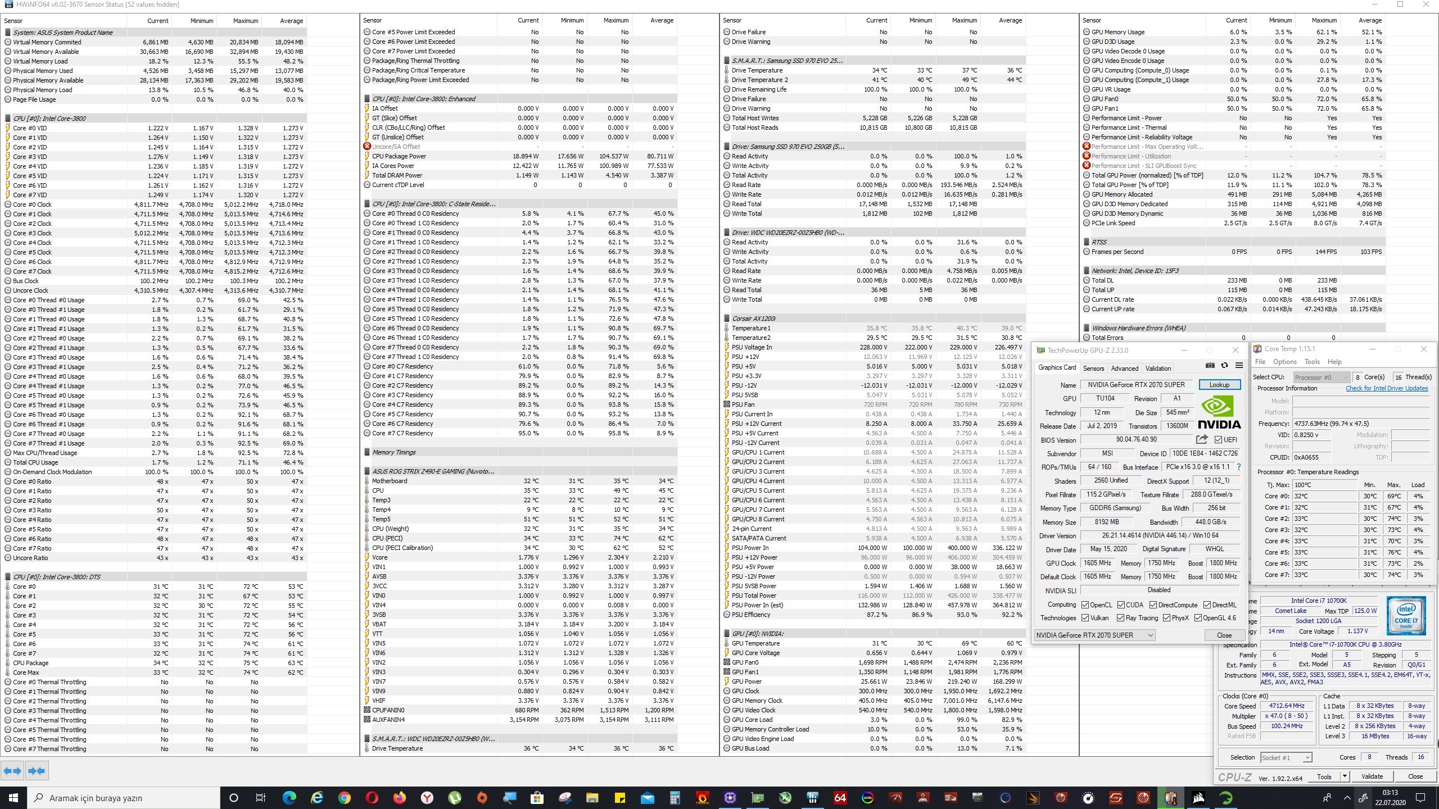Open the Core Temp Tools menu
The image size is (1439, 809).
1312,362
